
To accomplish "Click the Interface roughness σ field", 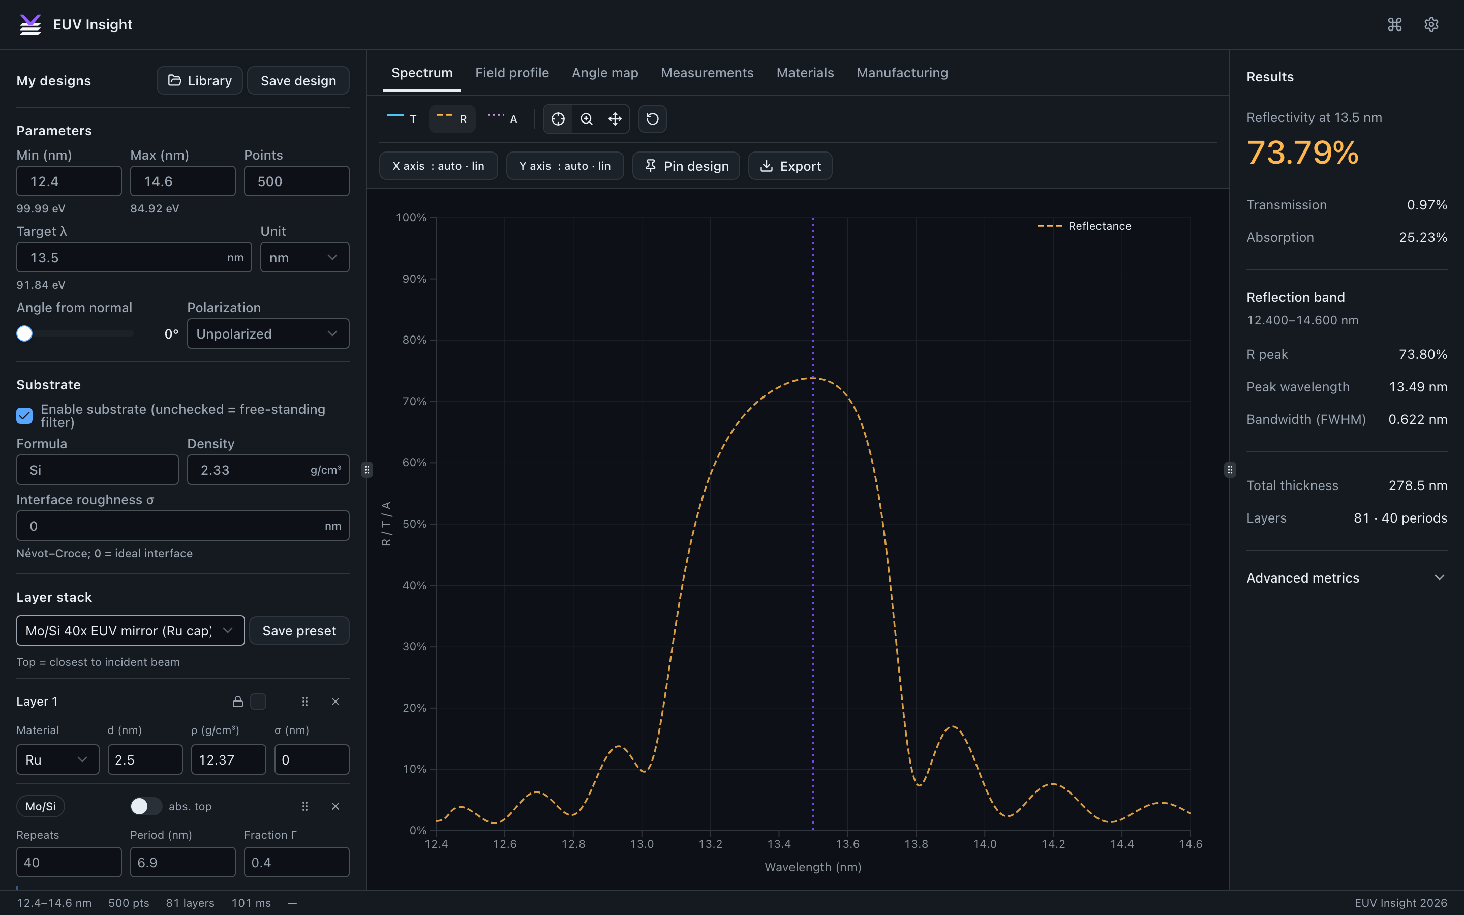I will [182, 526].
